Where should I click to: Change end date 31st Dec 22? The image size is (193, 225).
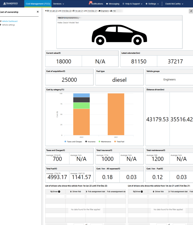pos(67,11)
